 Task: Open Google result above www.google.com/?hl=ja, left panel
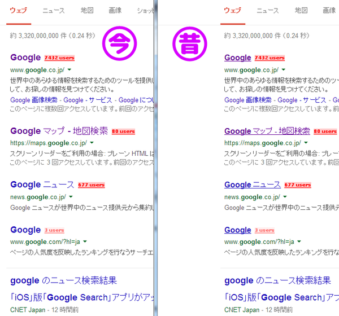pyautogui.click(x=25, y=230)
